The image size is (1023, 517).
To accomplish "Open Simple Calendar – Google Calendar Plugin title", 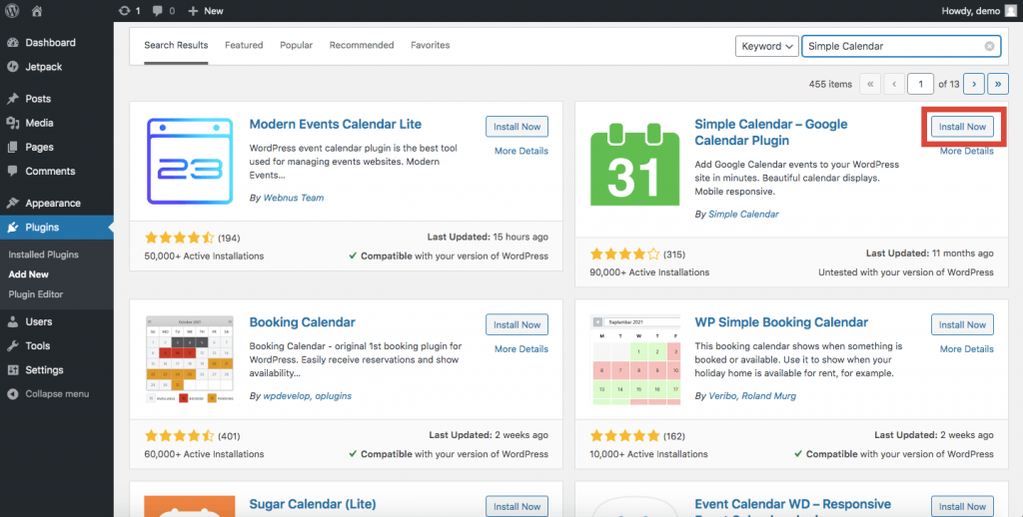I will pyautogui.click(x=771, y=133).
